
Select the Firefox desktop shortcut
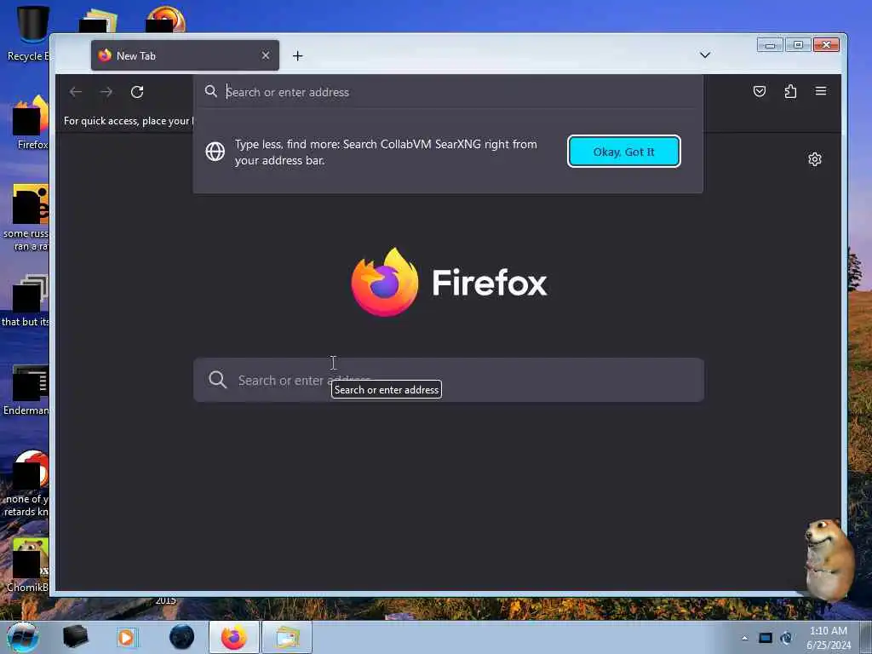pos(29,123)
